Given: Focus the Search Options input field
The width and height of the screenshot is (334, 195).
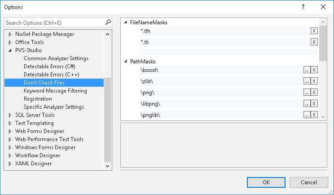Looking at the screenshot, I should click(54, 22).
